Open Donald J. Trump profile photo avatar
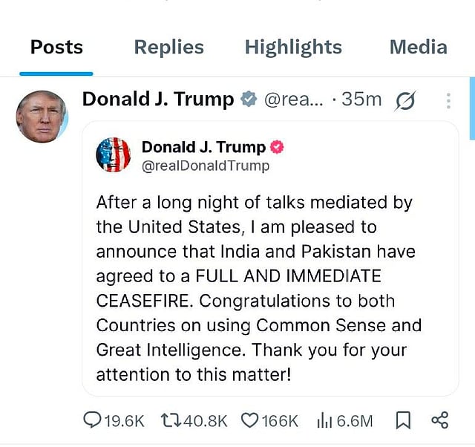 pyautogui.click(x=42, y=117)
